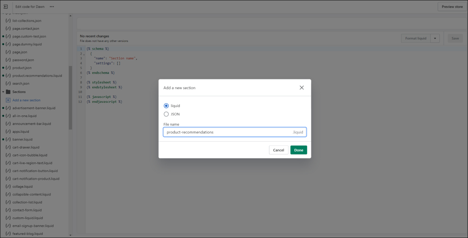Collapse the Sections folder arrow
468x238 pixels.
[x=3, y=92]
